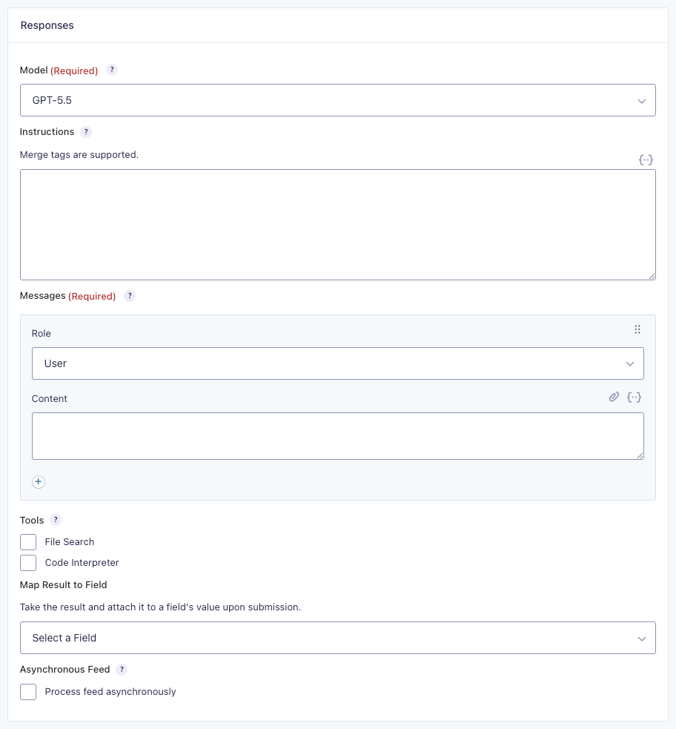This screenshot has width=676, height=729.
Task: Show the Instructions help tooltip
Action: (86, 132)
